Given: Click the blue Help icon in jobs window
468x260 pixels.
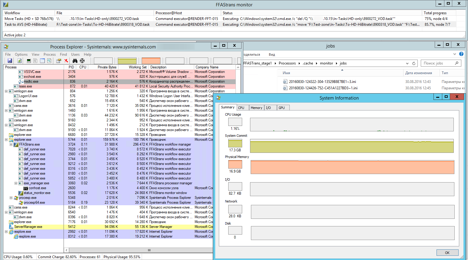Looking at the screenshot, I should pyautogui.click(x=461, y=54).
